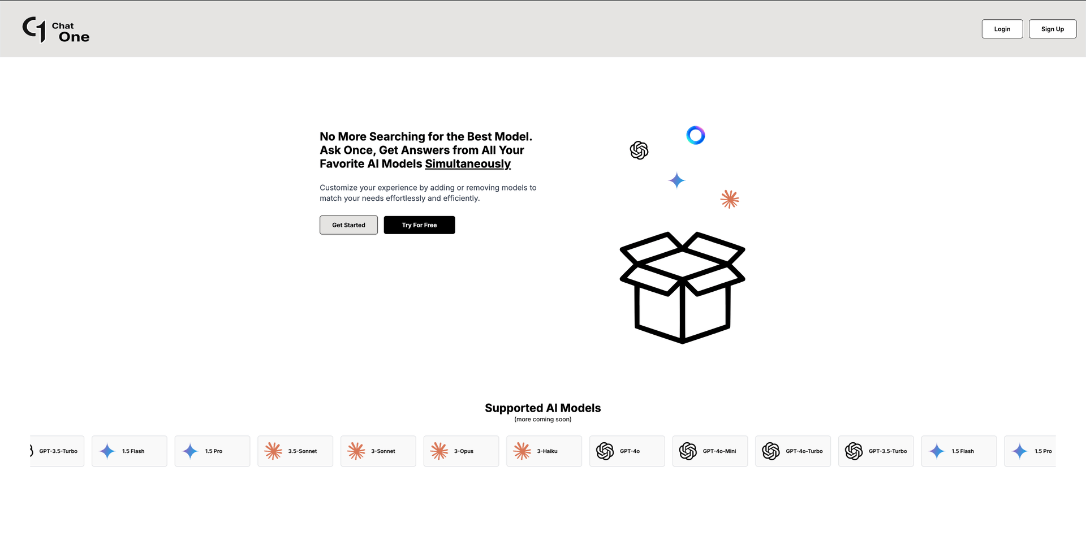Click the Supported AI Models heading
Viewport: 1086px width, 557px height.
coord(542,408)
